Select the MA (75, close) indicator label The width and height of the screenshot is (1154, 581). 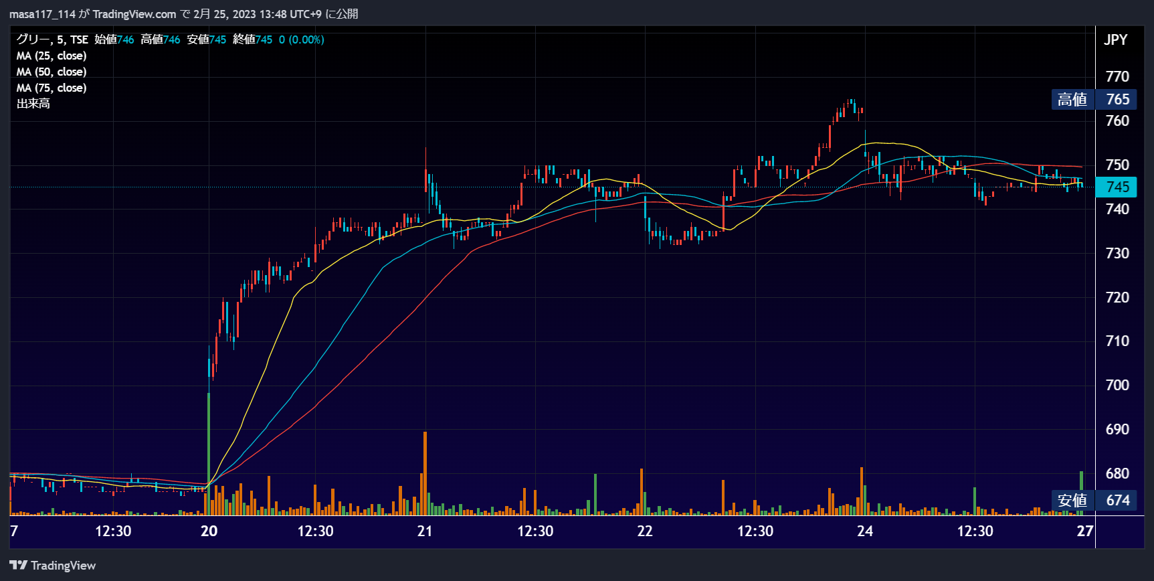(52, 88)
